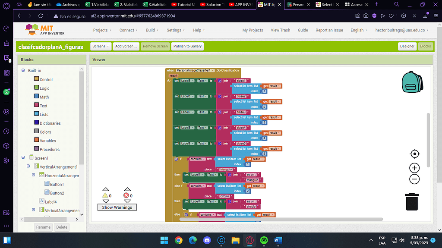Click the red error indicator icon

click(127, 195)
